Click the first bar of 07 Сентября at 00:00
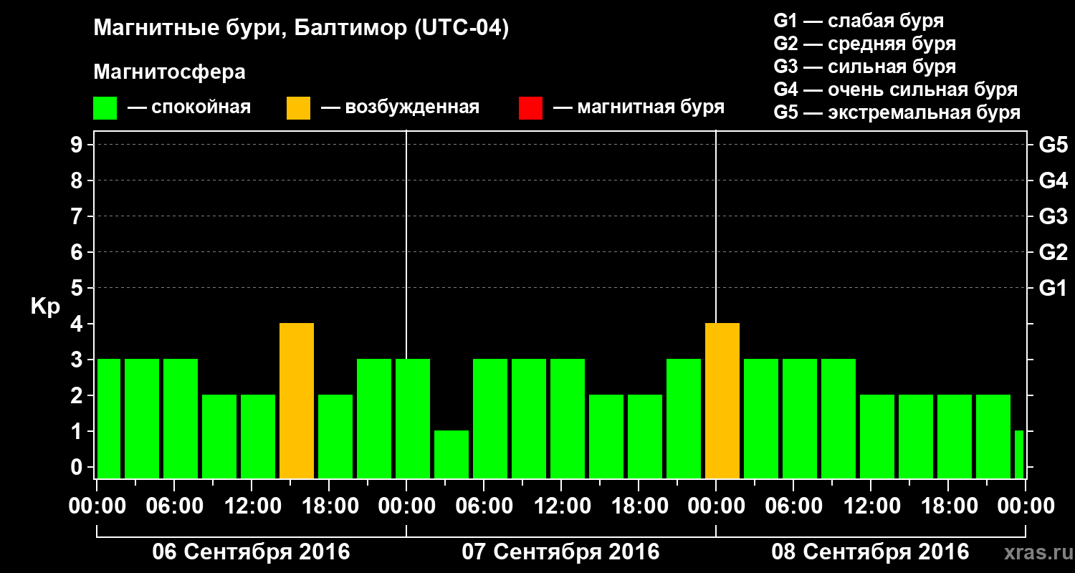This screenshot has width=1075, height=573. 413,419
